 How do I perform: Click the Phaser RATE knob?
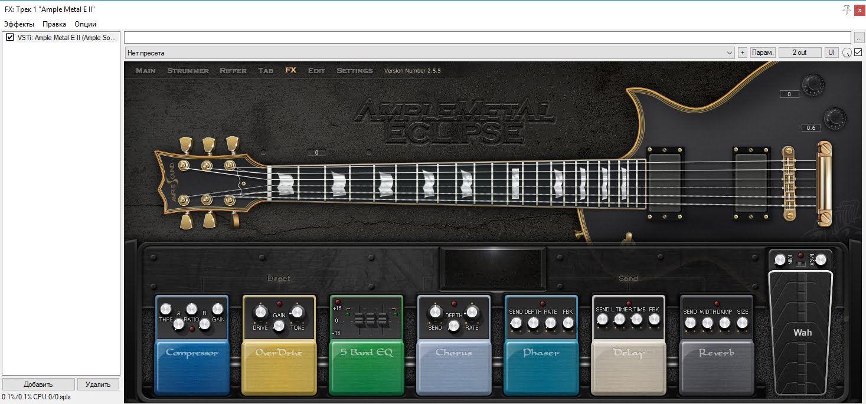(551, 323)
